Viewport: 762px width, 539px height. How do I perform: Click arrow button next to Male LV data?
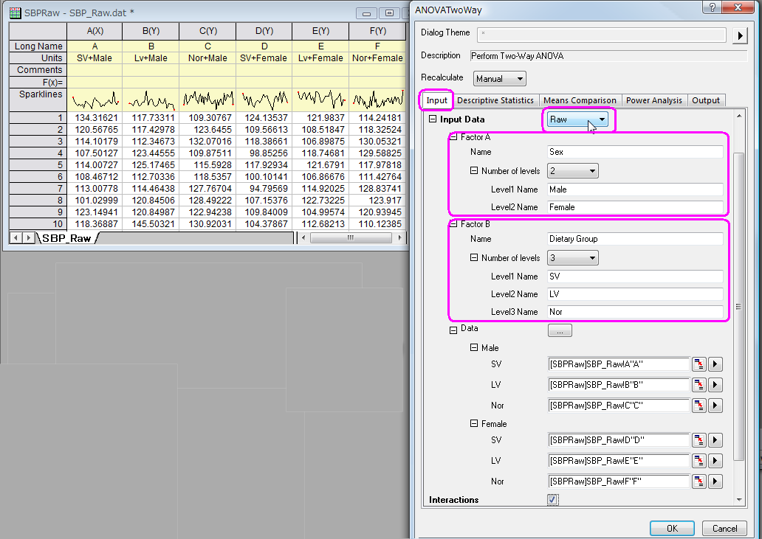715,385
